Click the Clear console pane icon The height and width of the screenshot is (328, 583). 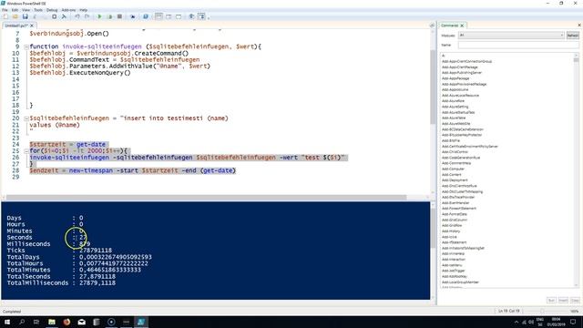pyautogui.click(x=64, y=16)
